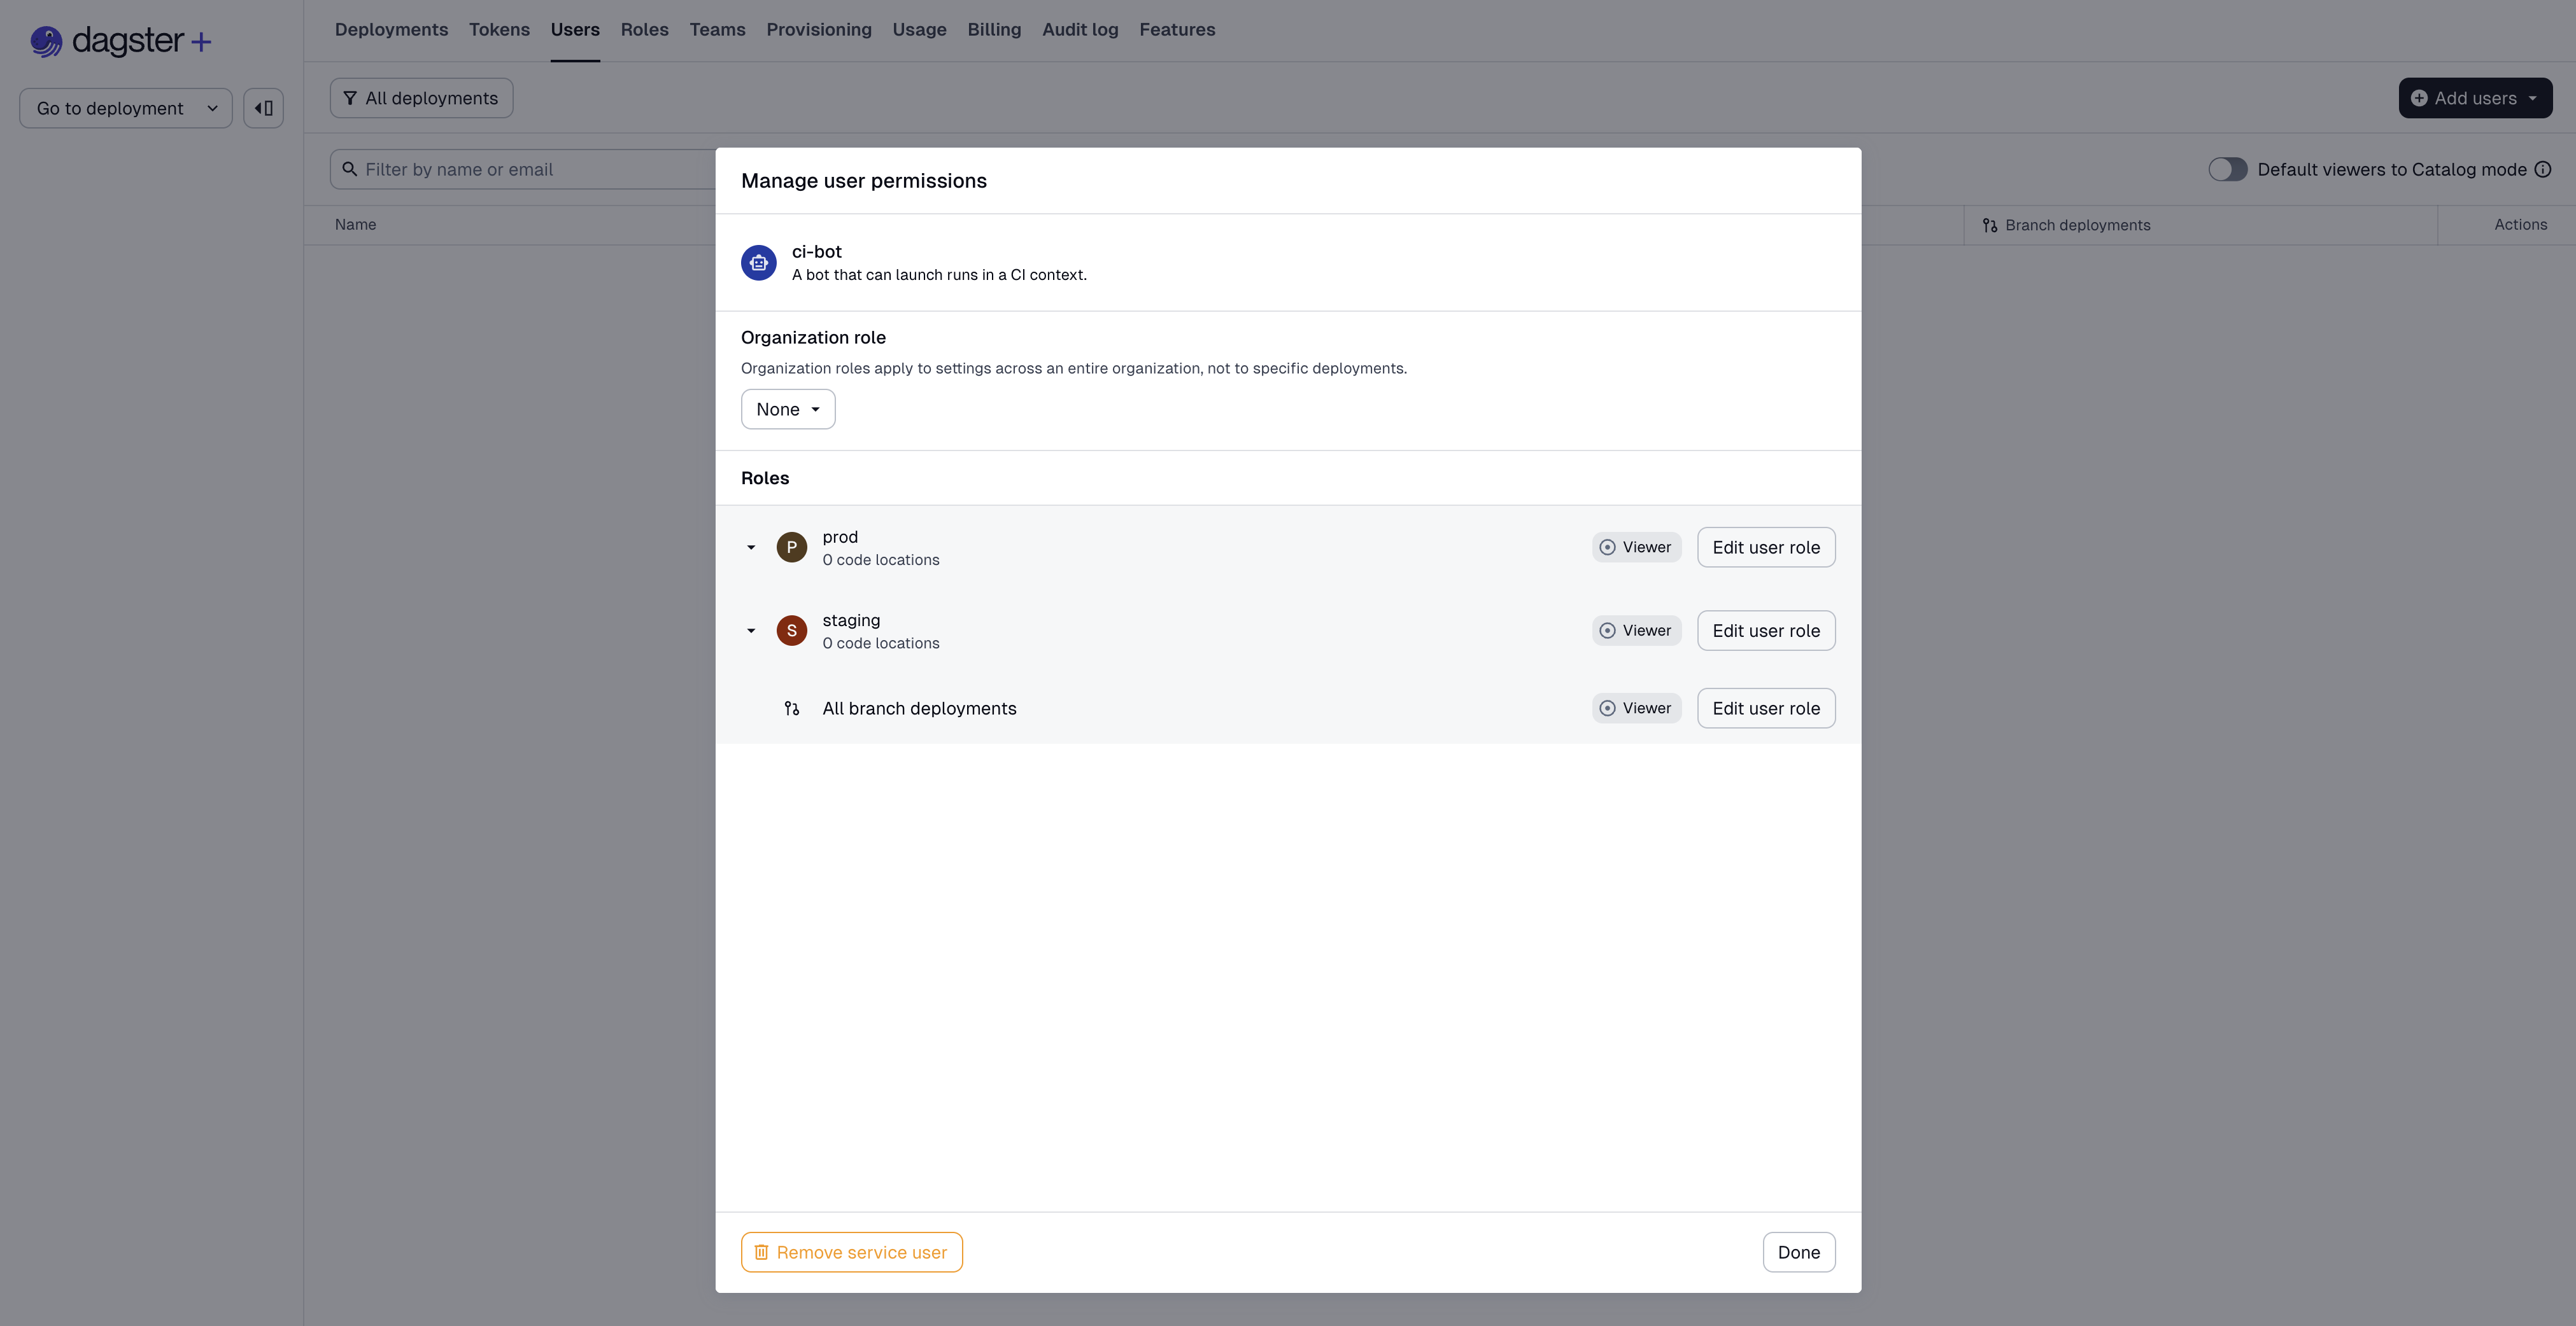Expand the prod deployment code locations
This screenshot has height=1326, width=2576.
click(751, 547)
